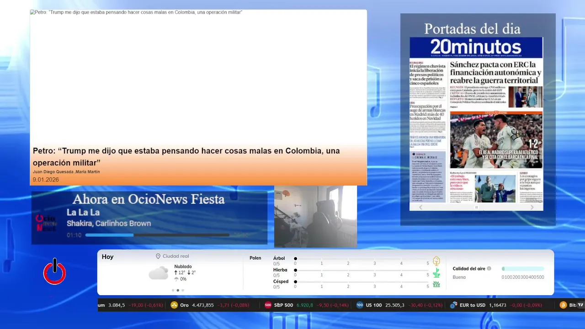Click the Ahora en OcioNews Fiesta heading
Screen dimensions: 585x329
click(149, 199)
